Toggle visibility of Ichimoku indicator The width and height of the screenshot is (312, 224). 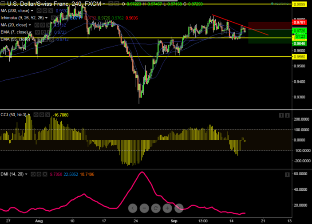tap(53, 18)
